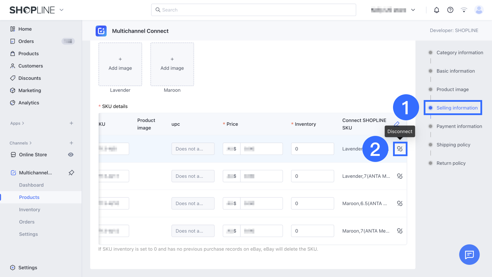The image size is (492, 277).
Task: Click Price field in Maroon,6.5 row
Action: point(261,204)
